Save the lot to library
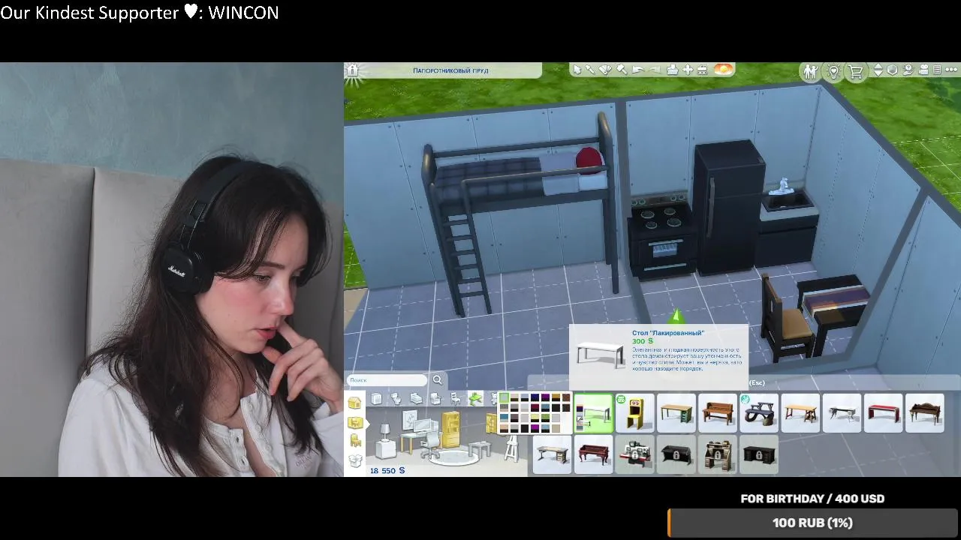Viewport: 961px width, 540px height. (673, 70)
